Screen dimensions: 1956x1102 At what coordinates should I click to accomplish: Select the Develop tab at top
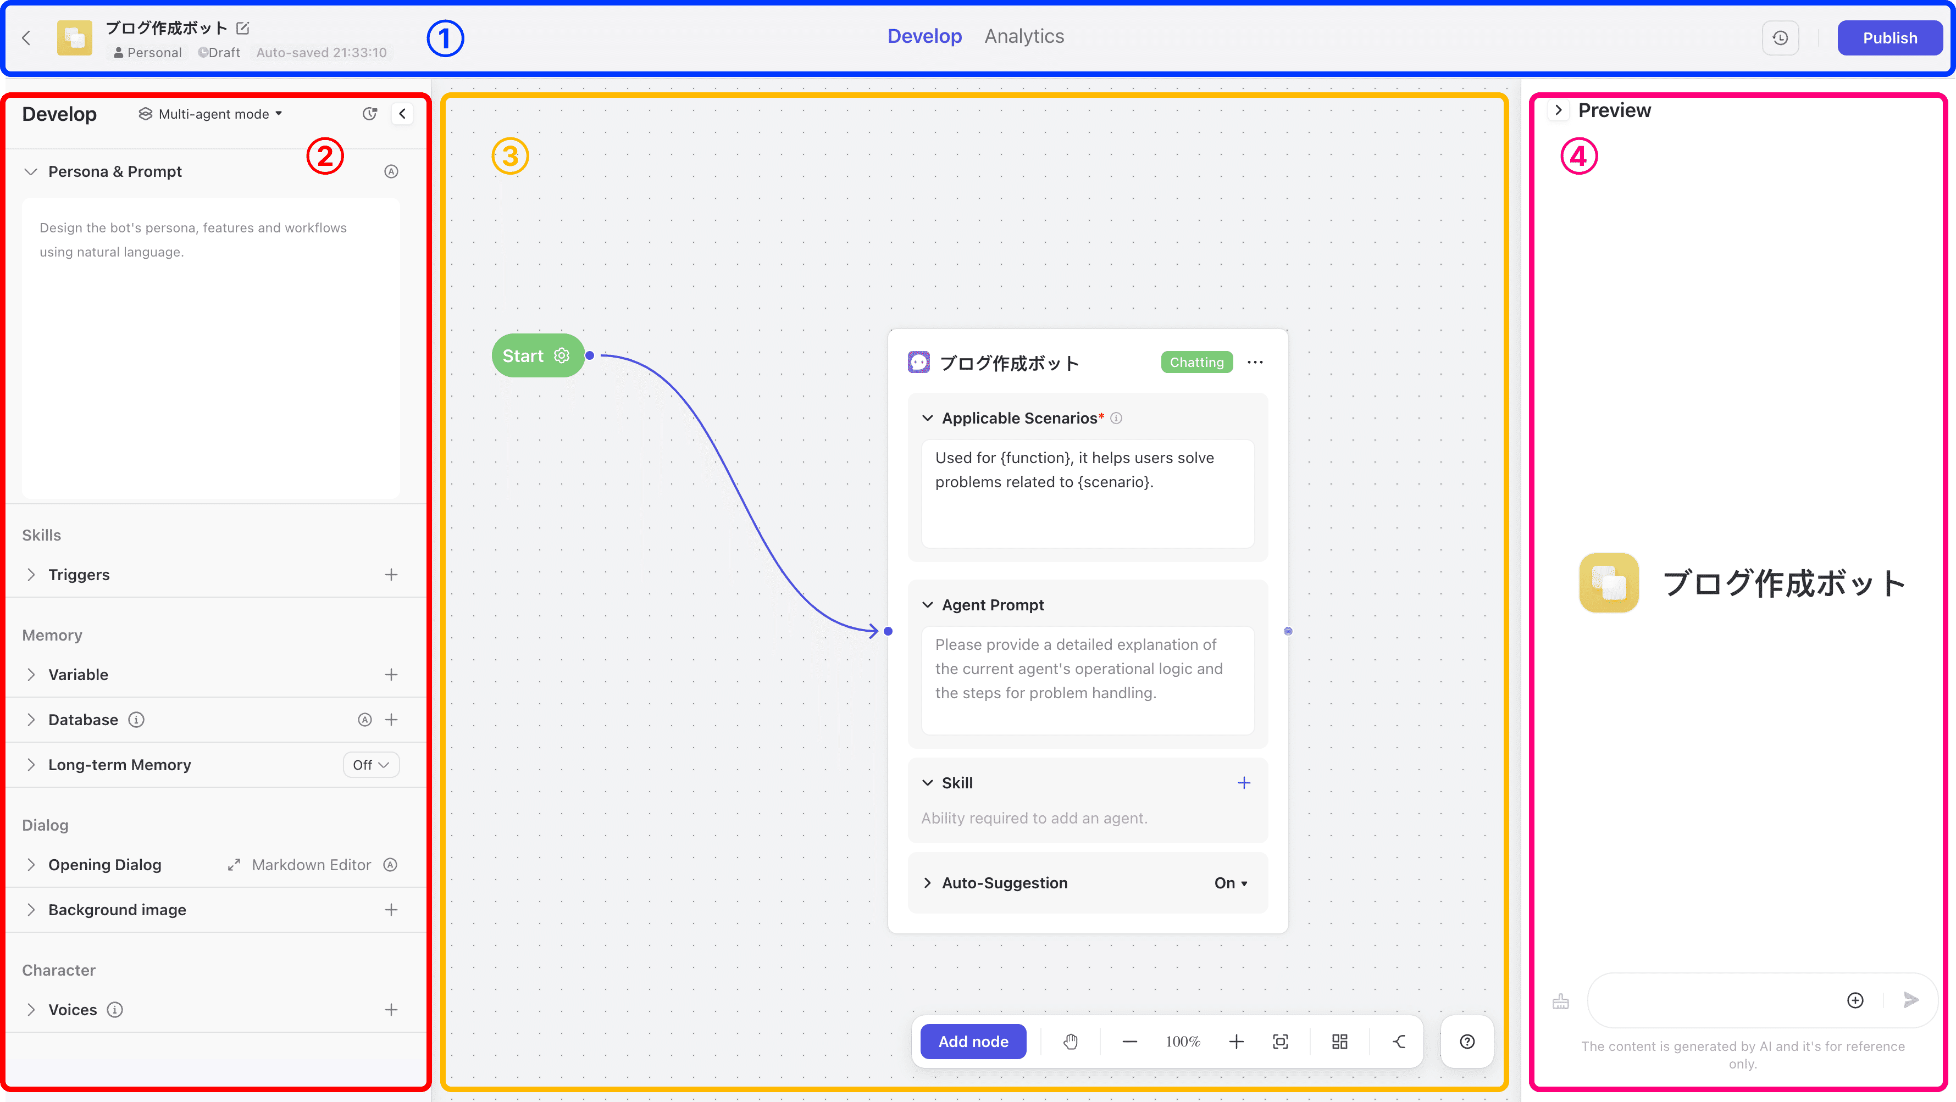(x=924, y=36)
